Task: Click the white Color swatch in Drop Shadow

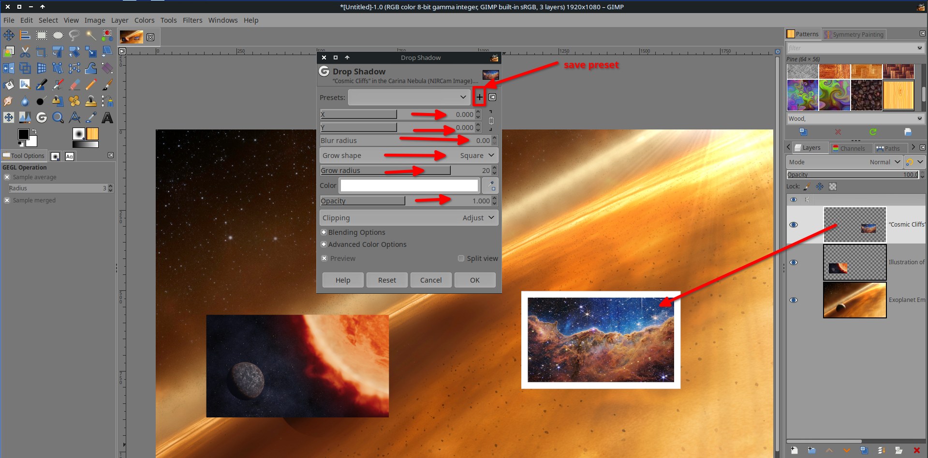Action: (x=409, y=186)
